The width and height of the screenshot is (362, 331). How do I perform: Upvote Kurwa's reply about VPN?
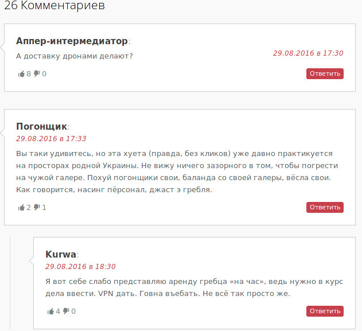[51, 311]
